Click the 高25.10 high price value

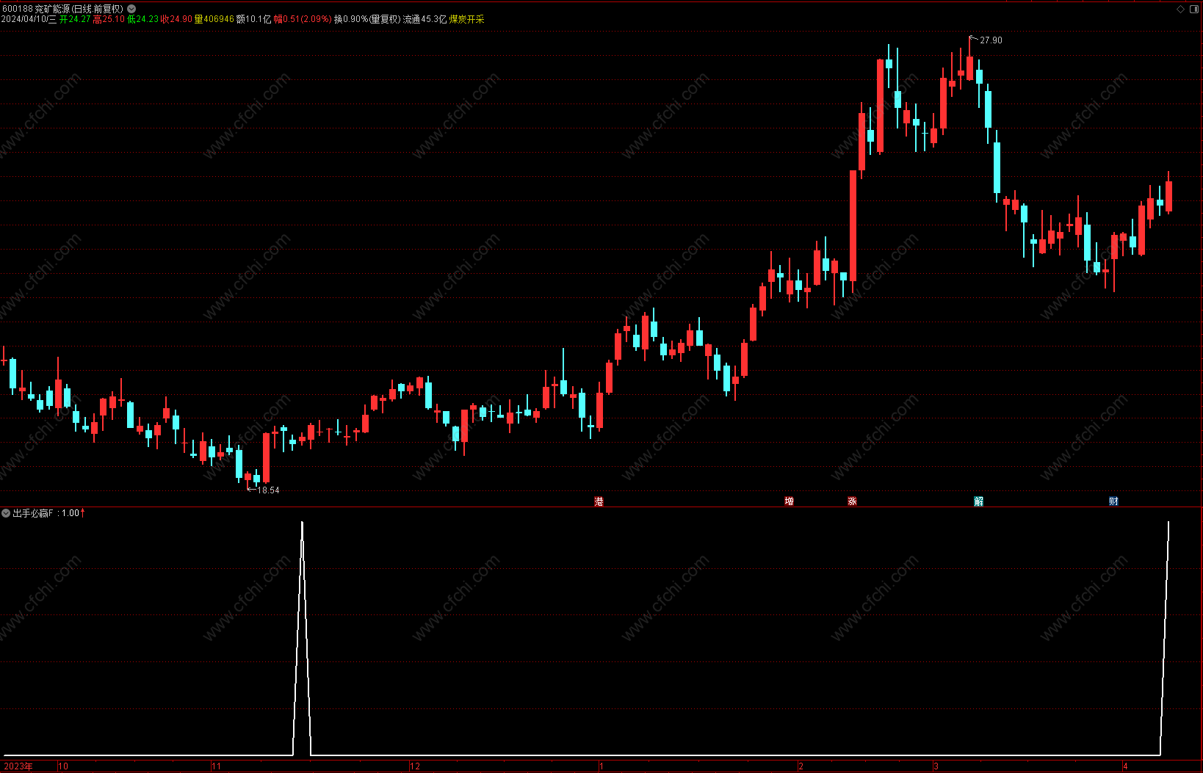(109, 19)
